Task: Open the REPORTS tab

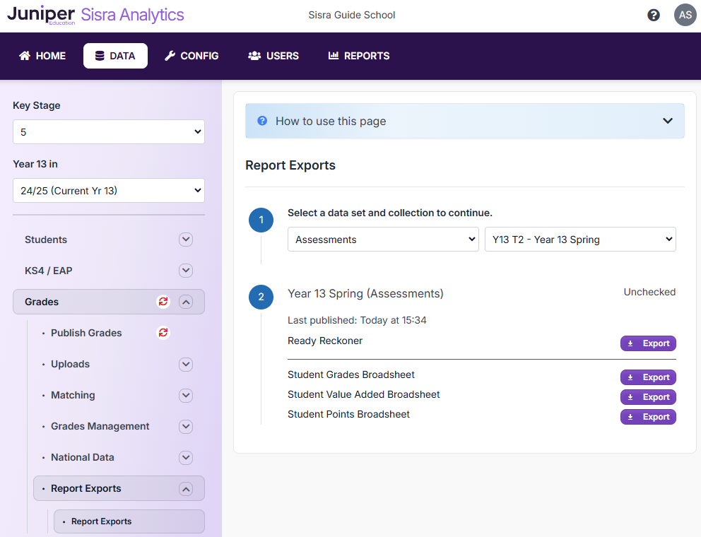Action: click(x=359, y=56)
